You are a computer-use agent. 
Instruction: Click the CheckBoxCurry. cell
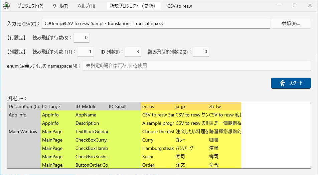[x=91, y=140]
